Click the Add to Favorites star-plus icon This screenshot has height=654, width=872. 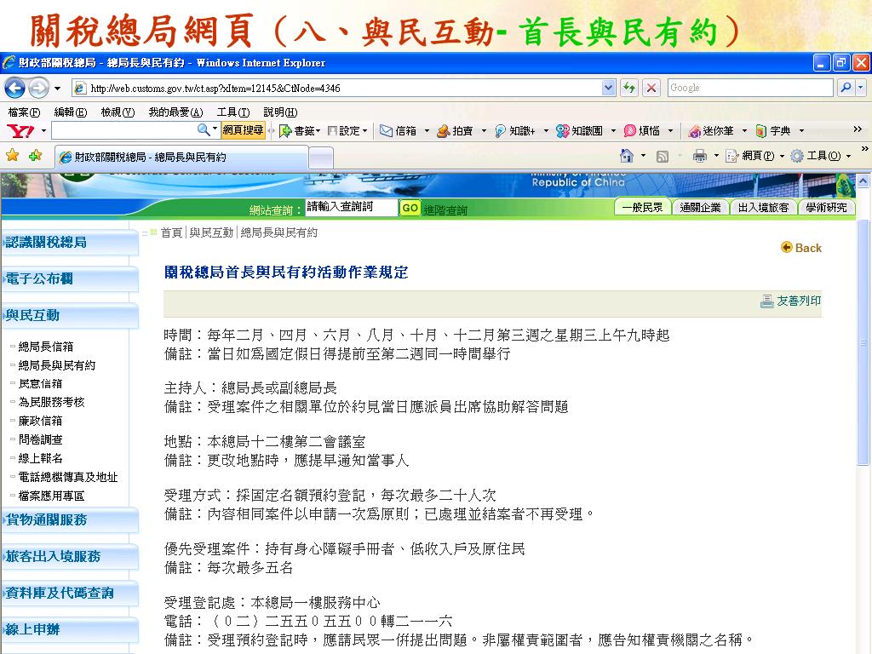tap(35, 156)
